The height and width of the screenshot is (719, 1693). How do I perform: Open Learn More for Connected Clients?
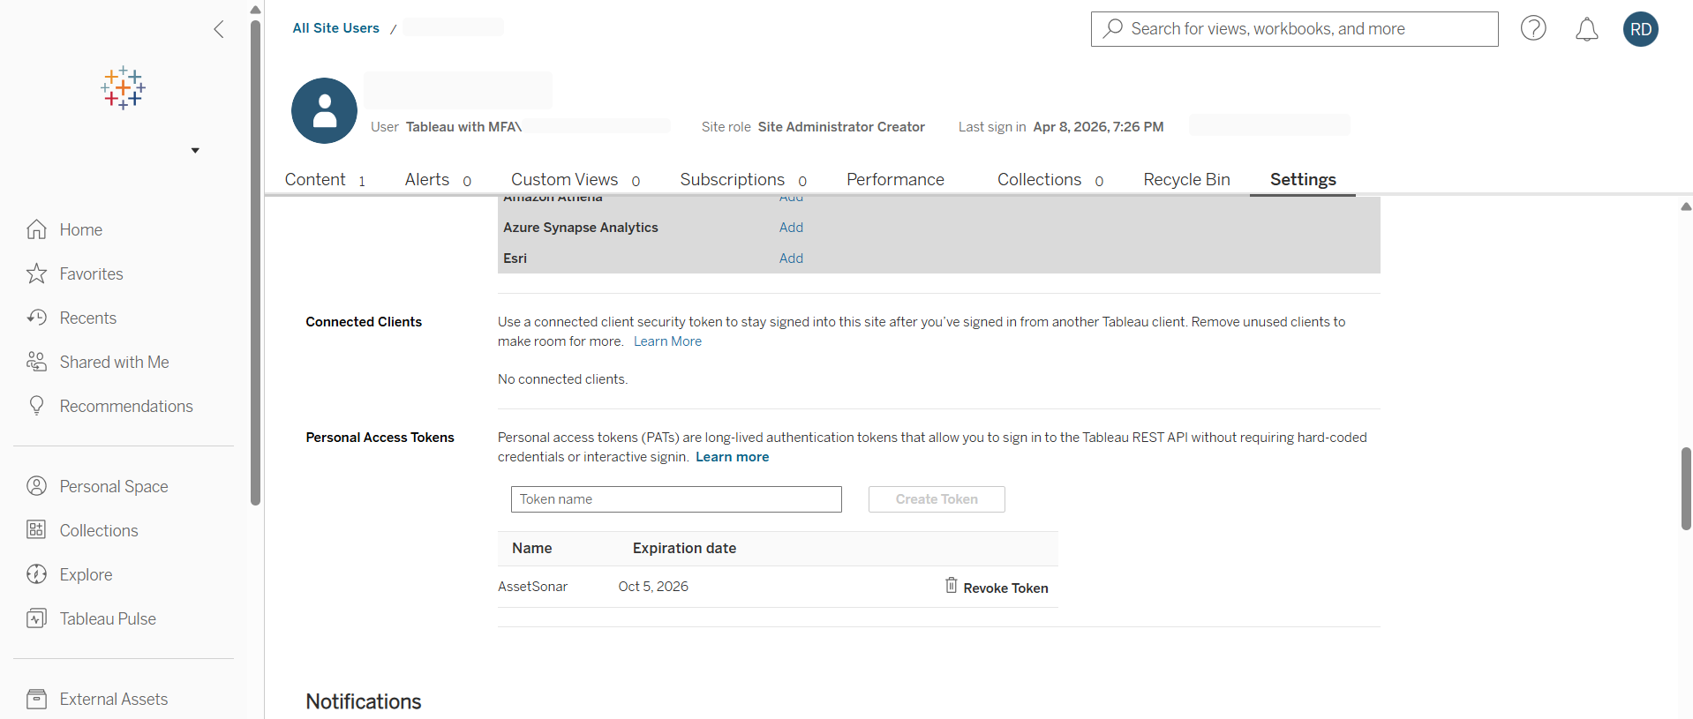click(667, 341)
